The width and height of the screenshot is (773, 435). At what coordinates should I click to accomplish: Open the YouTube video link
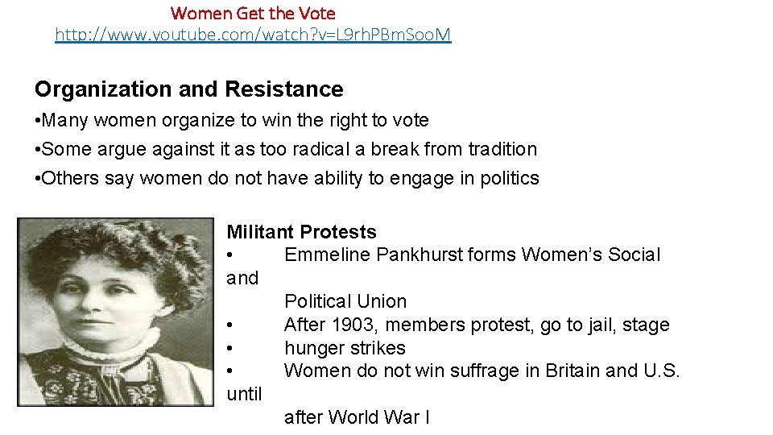pyautogui.click(x=253, y=35)
